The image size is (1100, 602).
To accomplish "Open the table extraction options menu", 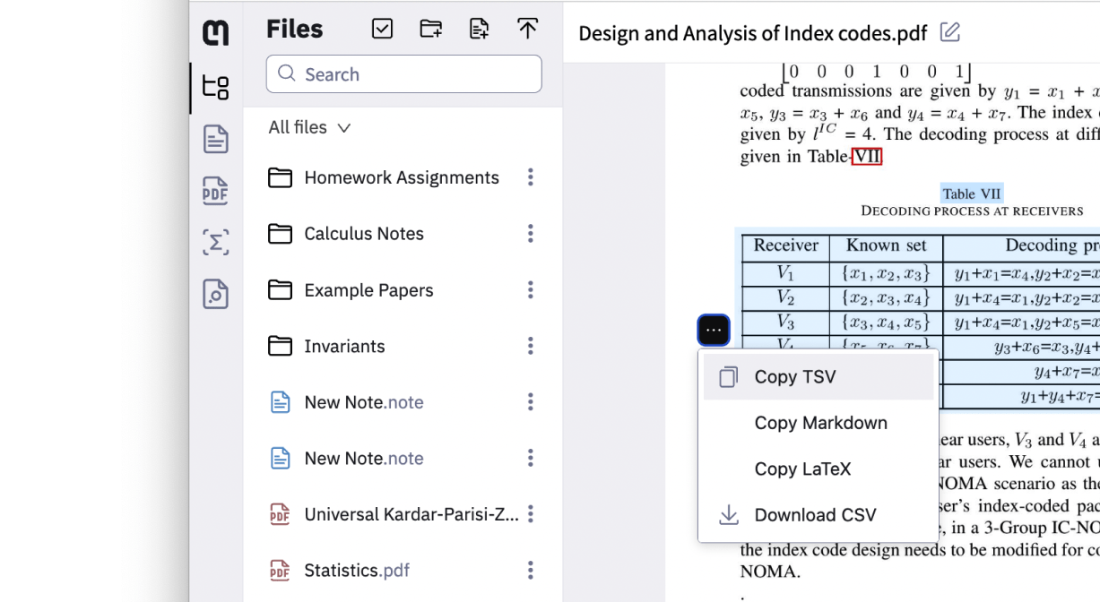I will click(713, 329).
